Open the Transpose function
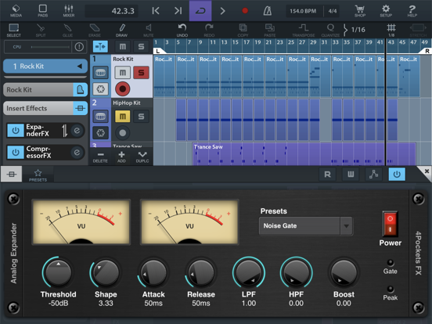 coord(304,31)
